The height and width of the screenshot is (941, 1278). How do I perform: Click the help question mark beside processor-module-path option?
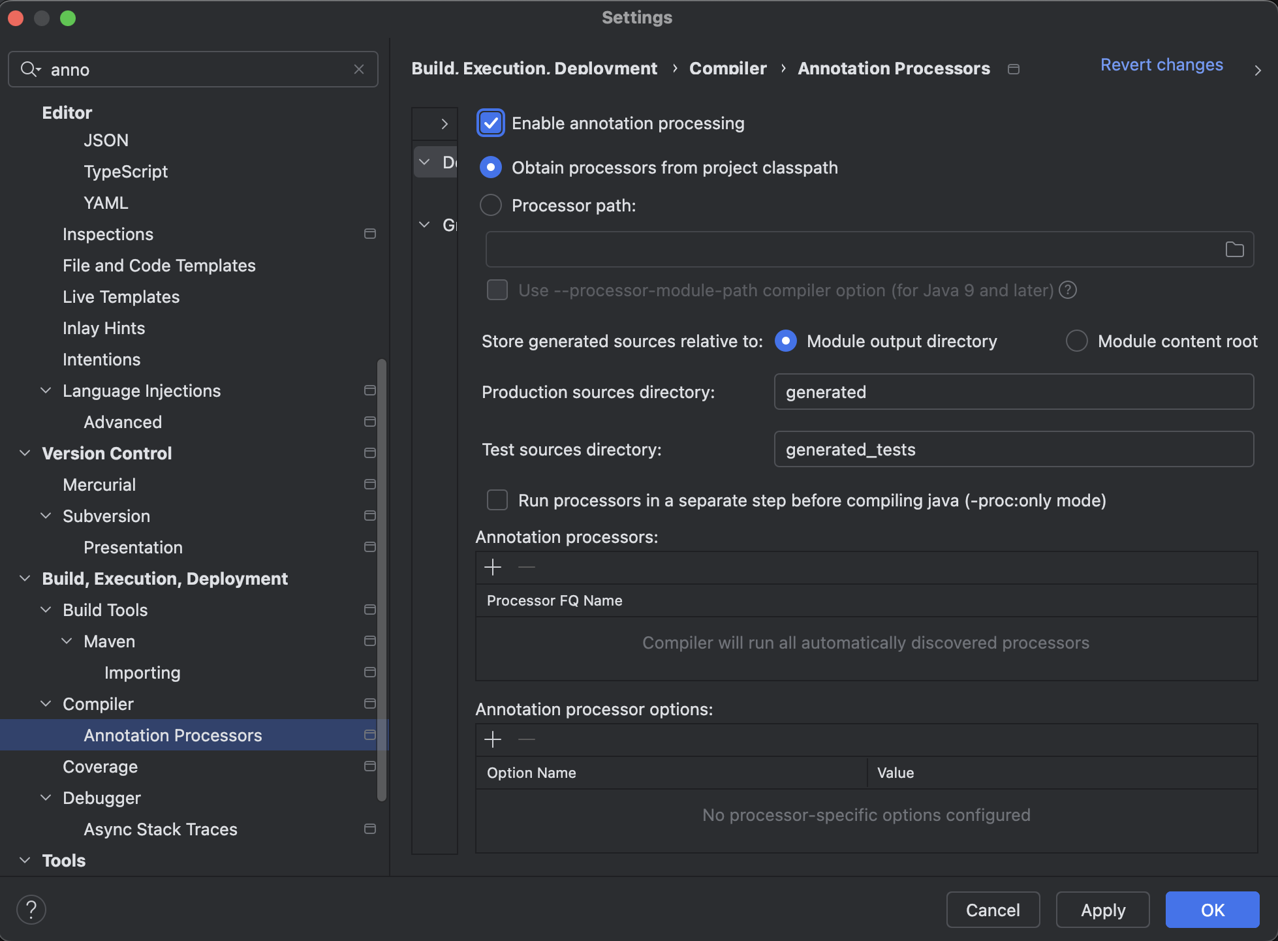click(x=1068, y=290)
